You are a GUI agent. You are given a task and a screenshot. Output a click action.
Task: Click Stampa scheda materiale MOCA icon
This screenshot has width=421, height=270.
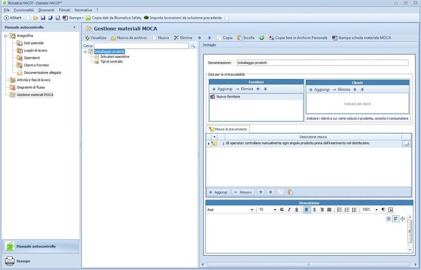click(334, 38)
